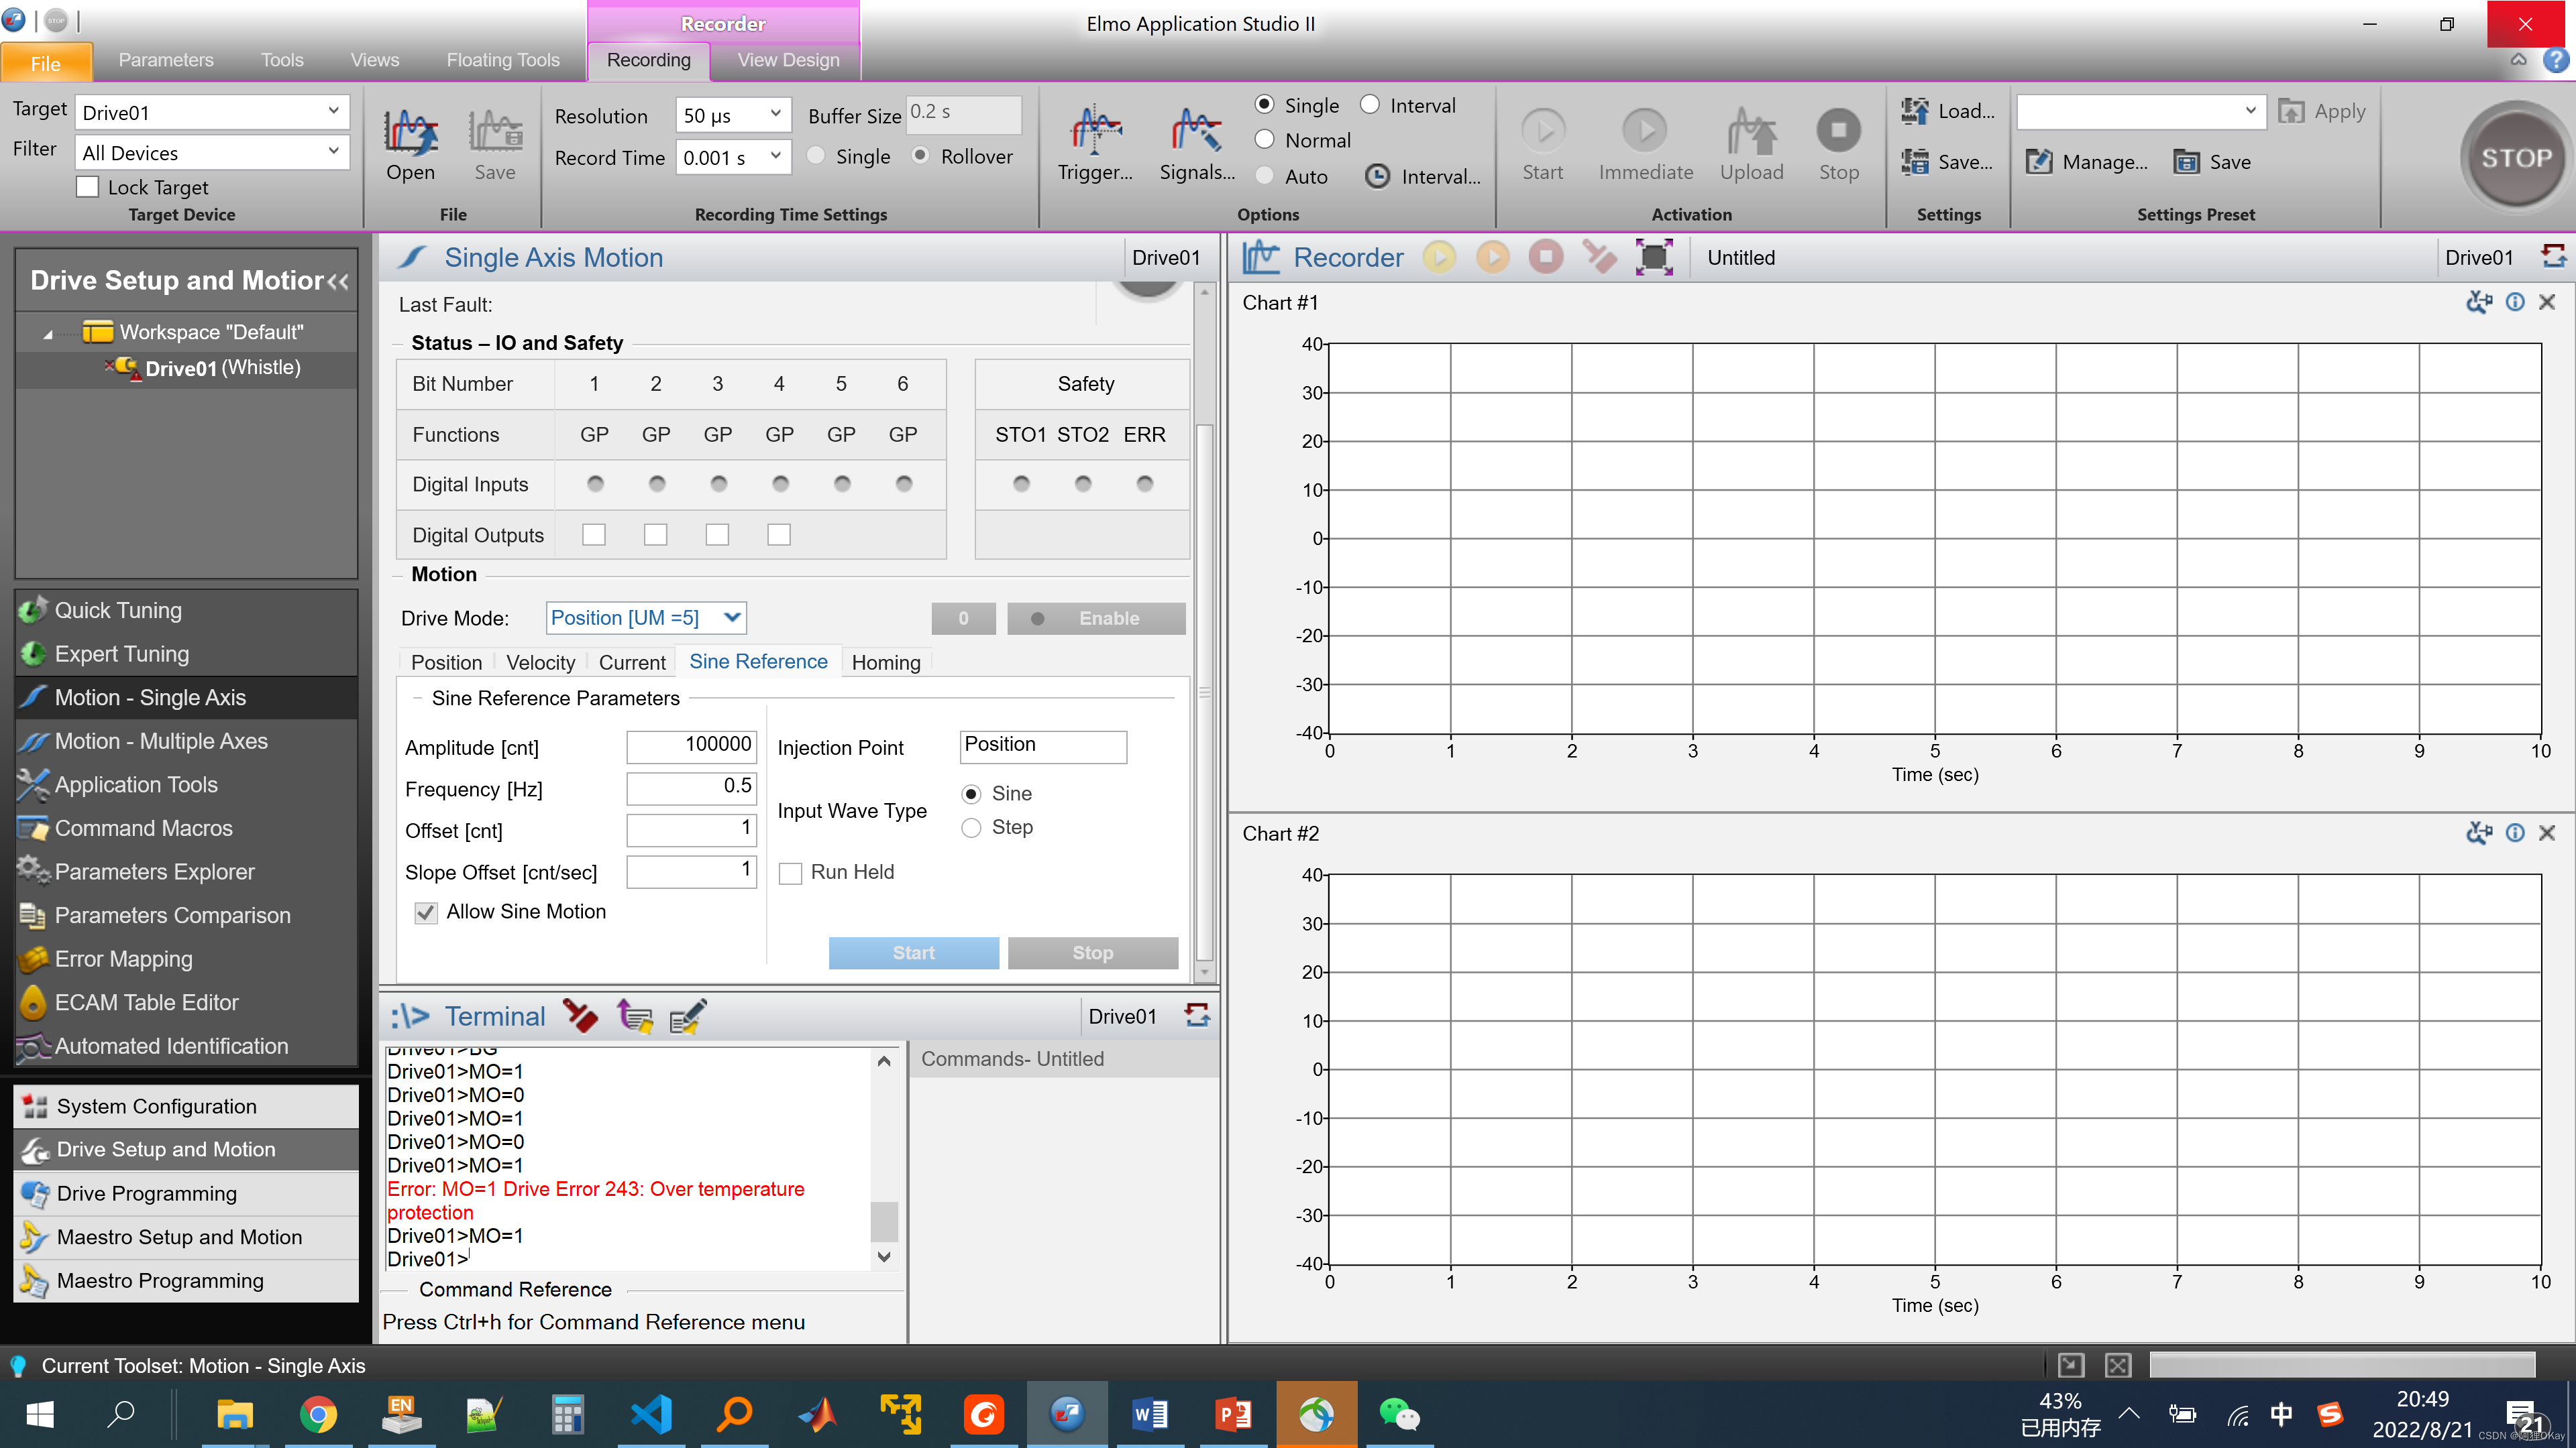2576x1448 pixels.
Task: Uncheck Allow Sine Motion checkbox
Action: (x=426, y=912)
